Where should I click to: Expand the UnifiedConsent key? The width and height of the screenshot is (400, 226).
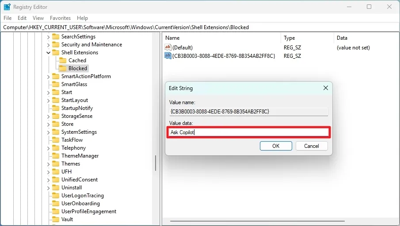pyautogui.click(x=48, y=180)
